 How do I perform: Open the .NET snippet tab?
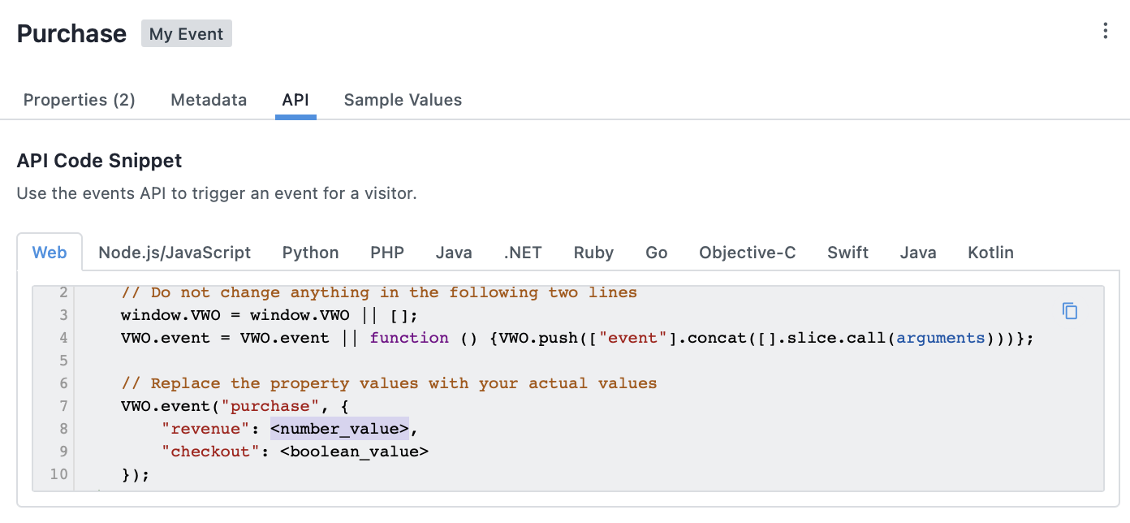523,253
